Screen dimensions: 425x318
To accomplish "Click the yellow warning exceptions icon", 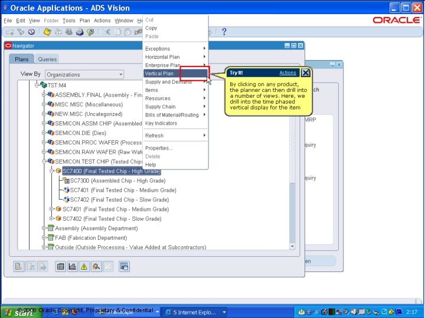I will coord(84,267).
